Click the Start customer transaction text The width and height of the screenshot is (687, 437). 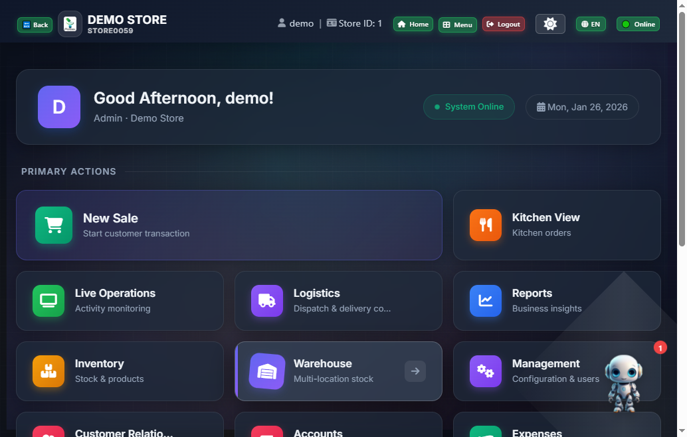[136, 233]
